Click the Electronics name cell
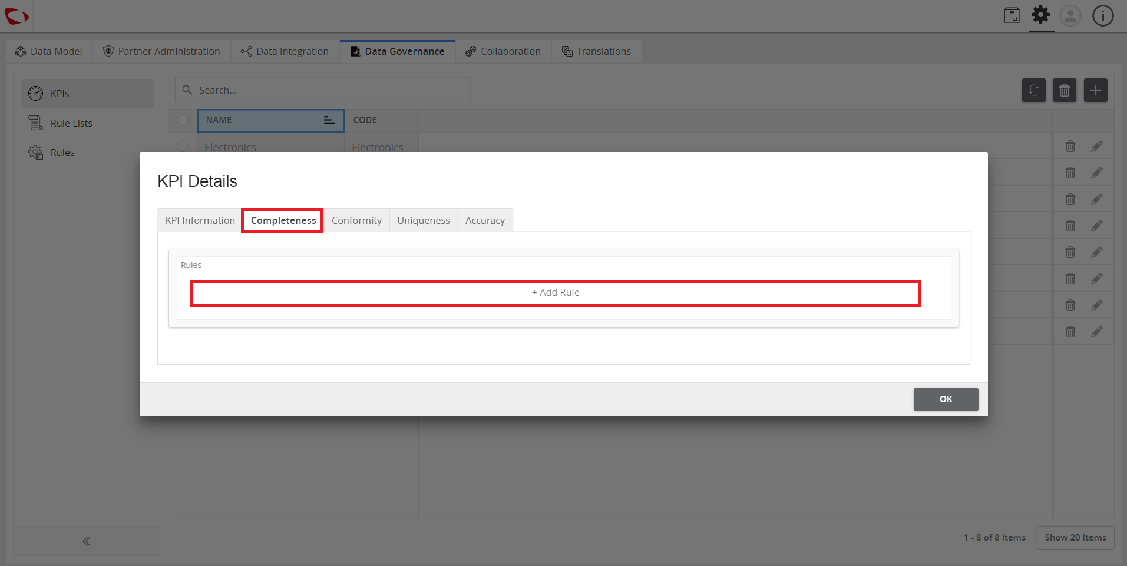The height and width of the screenshot is (566, 1127). tap(270, 146)
